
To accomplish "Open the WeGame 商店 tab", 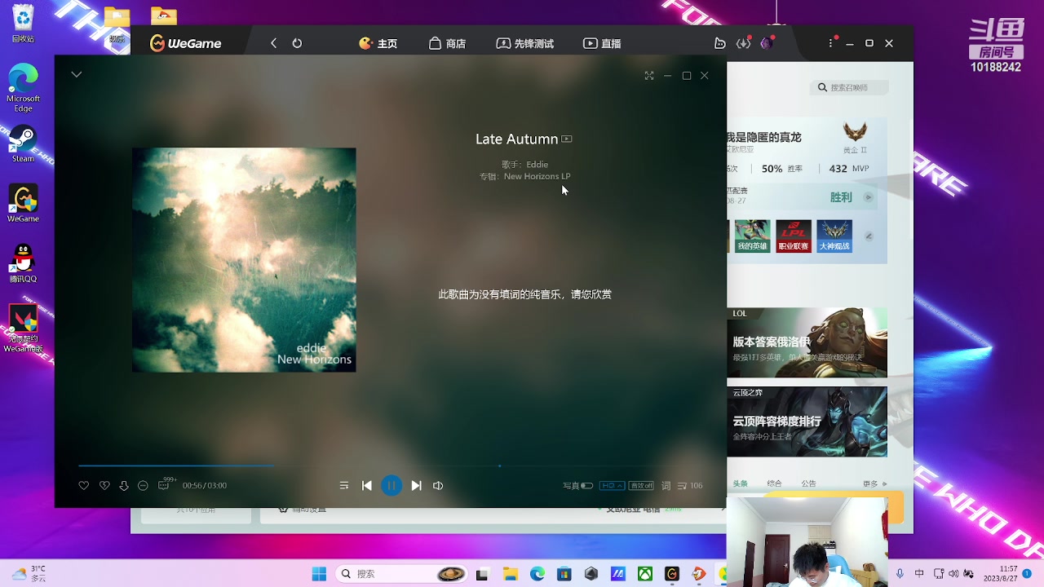I will (448, 43).
